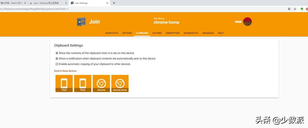The width and height of the screenshot is (308, 128).
Task: Open new browser tab with plus button
Action: point(114,3)
